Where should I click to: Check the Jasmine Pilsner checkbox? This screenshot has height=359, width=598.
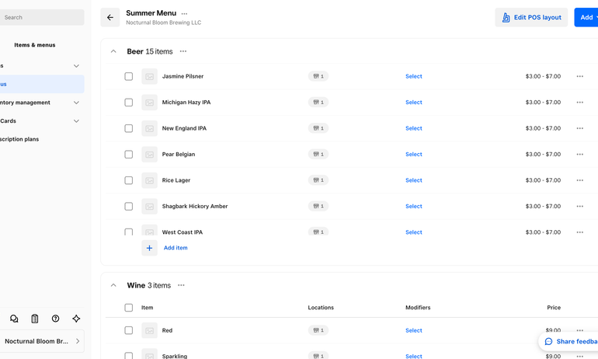(x=129, y=76)
